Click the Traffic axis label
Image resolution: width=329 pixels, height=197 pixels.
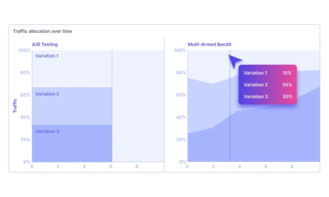[x=15, y=106]
